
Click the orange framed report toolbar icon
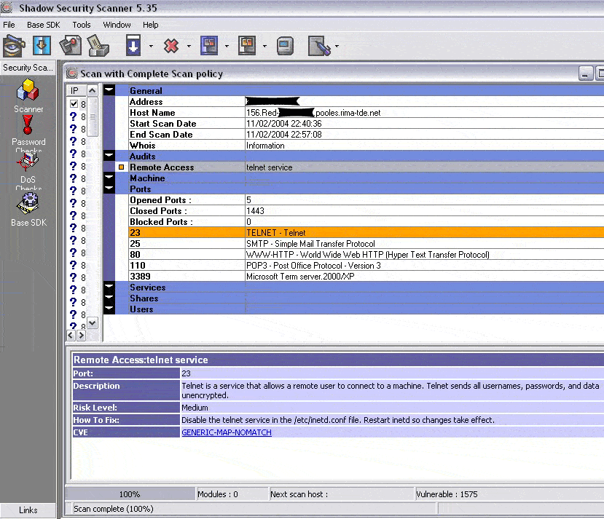point(247,45)
